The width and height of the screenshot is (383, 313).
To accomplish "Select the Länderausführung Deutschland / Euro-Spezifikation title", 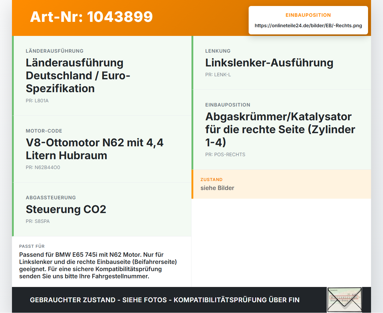I will click(x=78, y=76).
